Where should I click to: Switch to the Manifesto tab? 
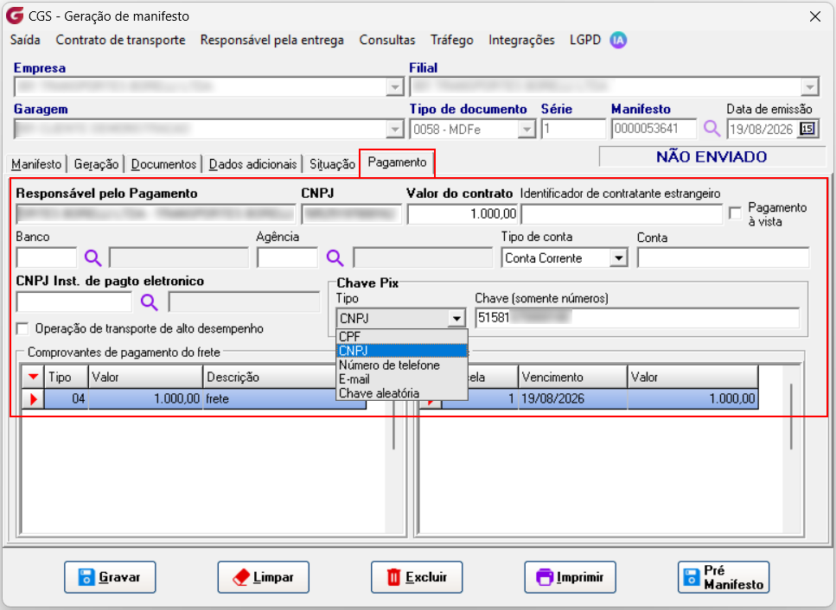[36, 164]
